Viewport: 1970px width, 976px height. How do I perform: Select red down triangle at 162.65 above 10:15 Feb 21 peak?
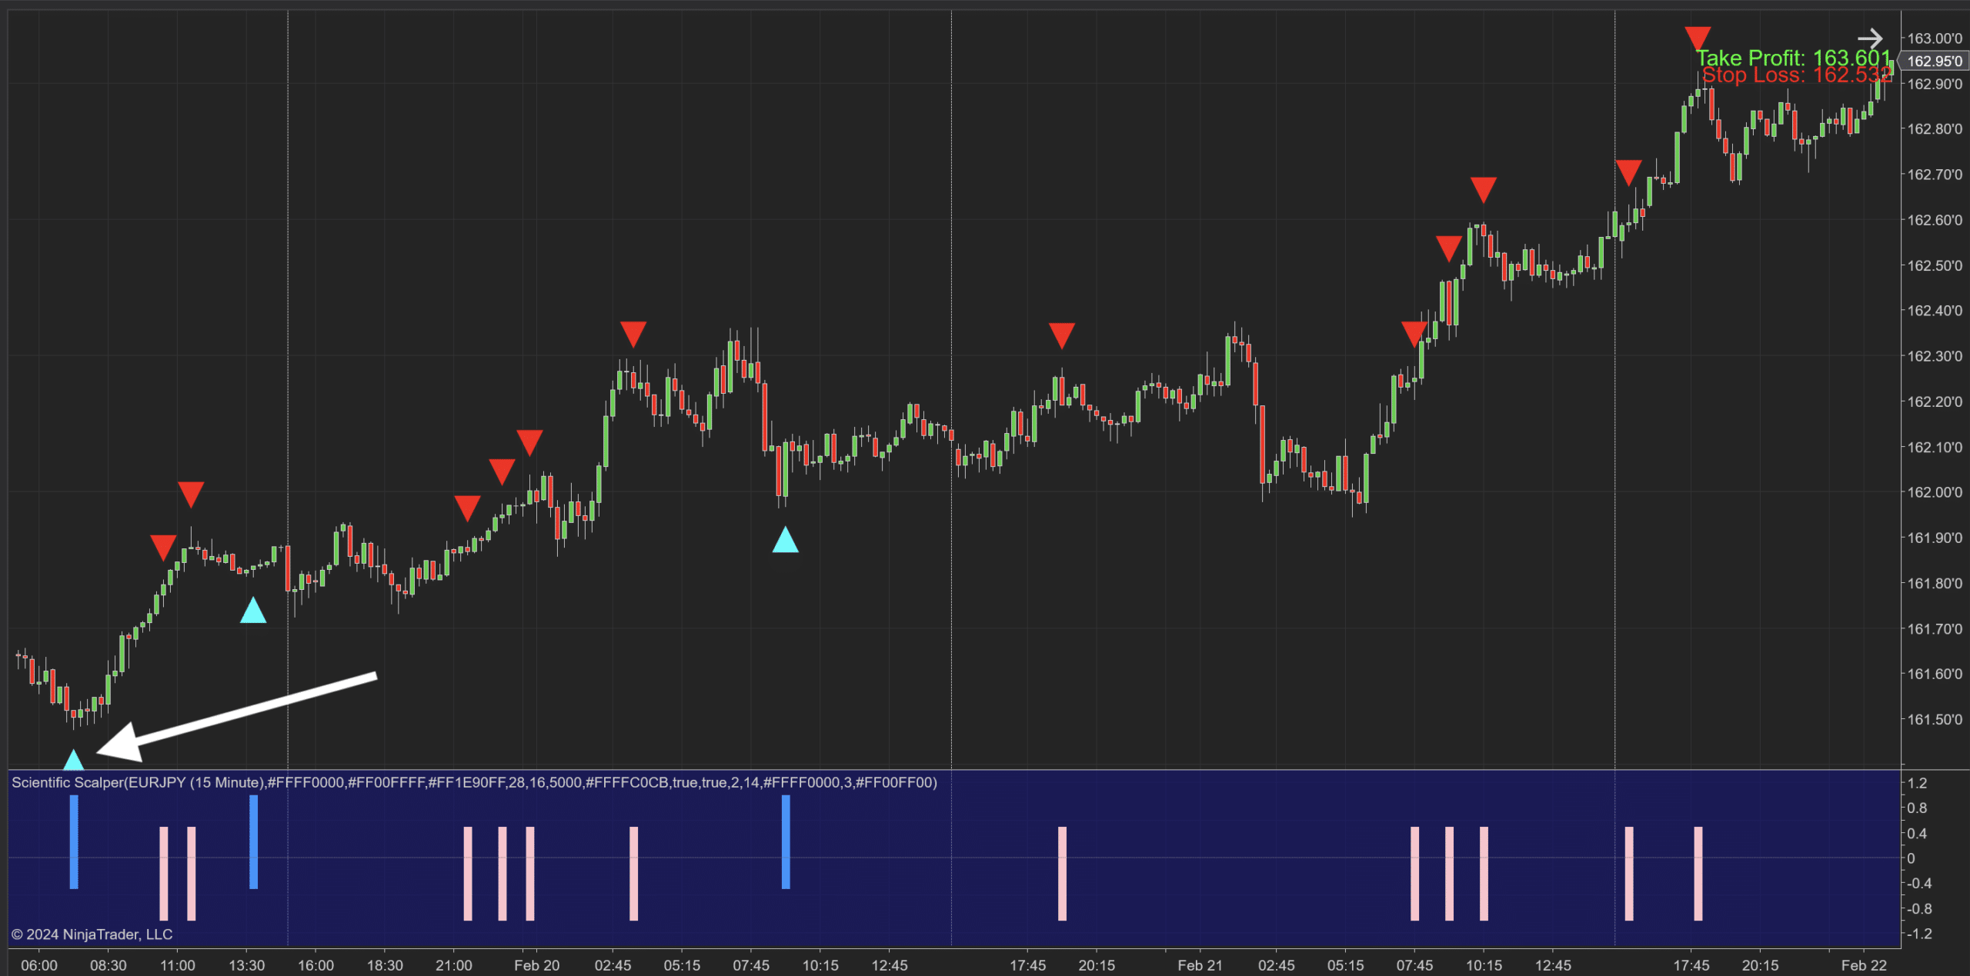click(x=1484, y=190)
